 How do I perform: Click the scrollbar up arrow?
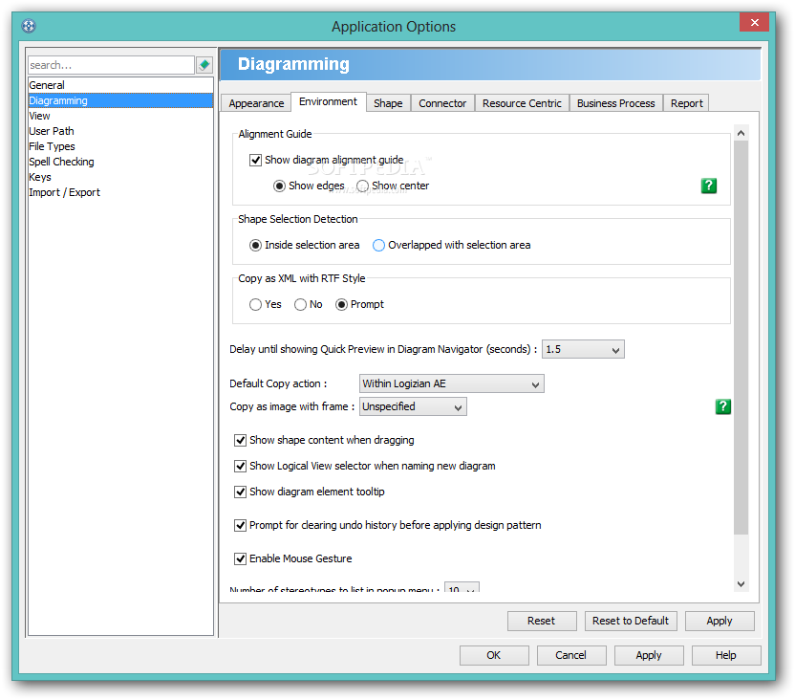click(x=741, y=133)
